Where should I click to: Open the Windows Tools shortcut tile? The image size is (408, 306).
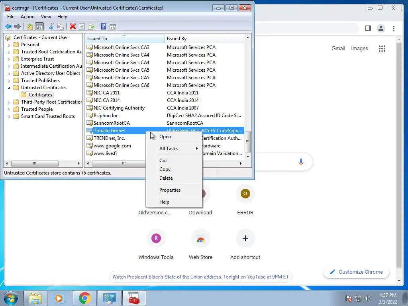[x=156, y=245]
